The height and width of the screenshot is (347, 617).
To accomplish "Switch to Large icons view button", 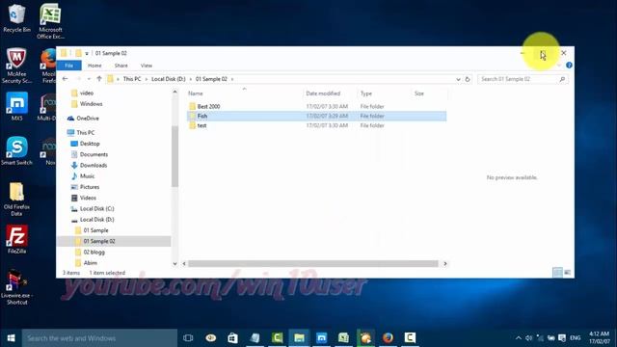I will pyautogui.click(x=567, y=272).
